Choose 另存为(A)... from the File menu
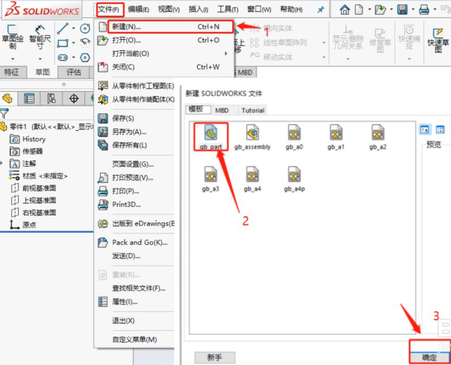 (x=136, y=132)
